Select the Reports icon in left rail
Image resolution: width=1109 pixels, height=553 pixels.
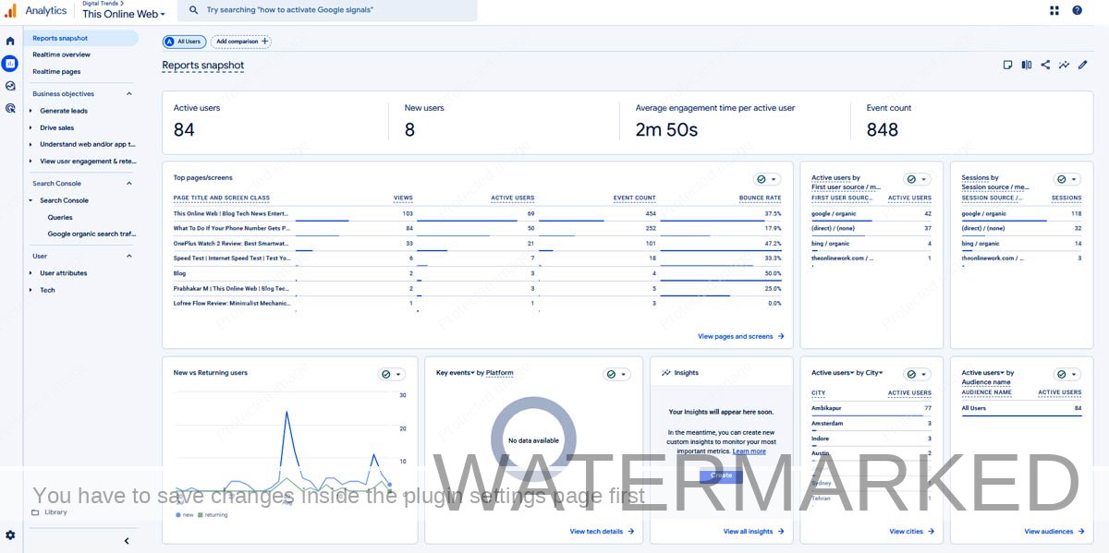pos(10,64)
